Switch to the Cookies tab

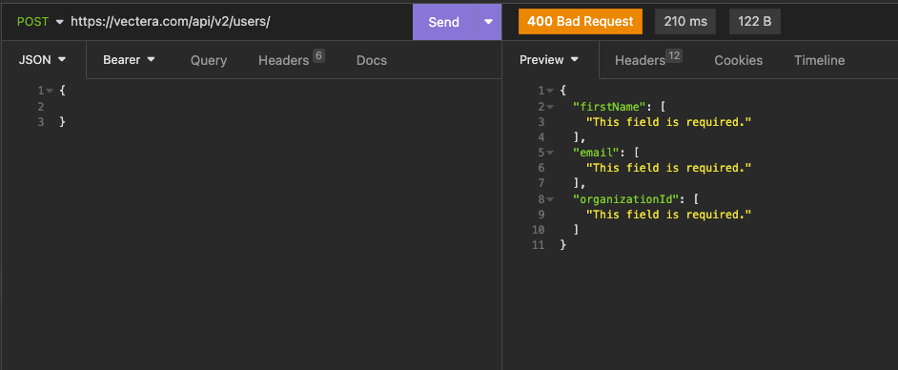[738, 60]
